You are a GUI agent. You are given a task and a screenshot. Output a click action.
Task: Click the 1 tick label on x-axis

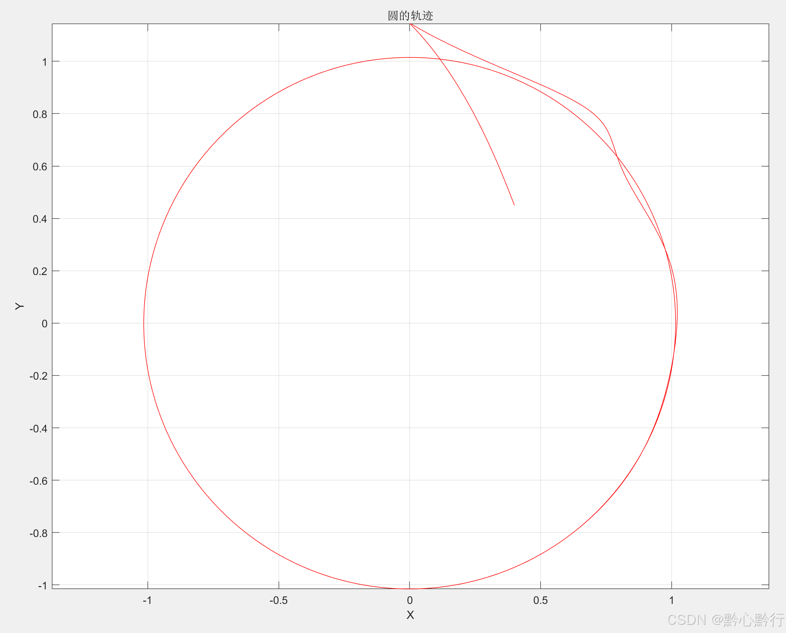(671, 600)
